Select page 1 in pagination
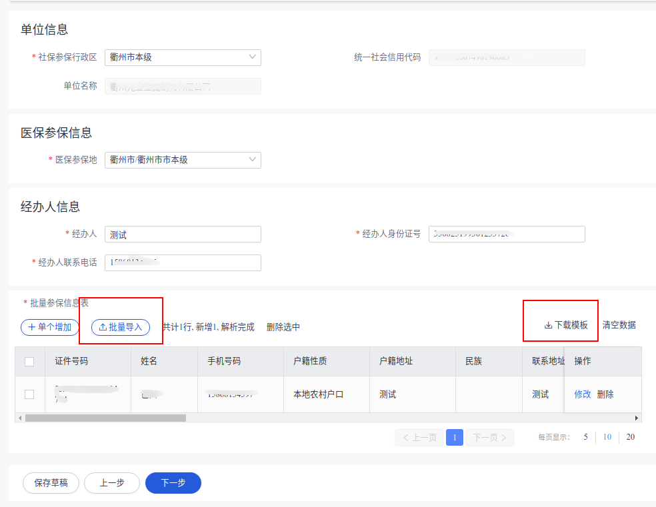The height and width of the screenshot is (507, 656). pyautogui.click(x=455, y=438)
